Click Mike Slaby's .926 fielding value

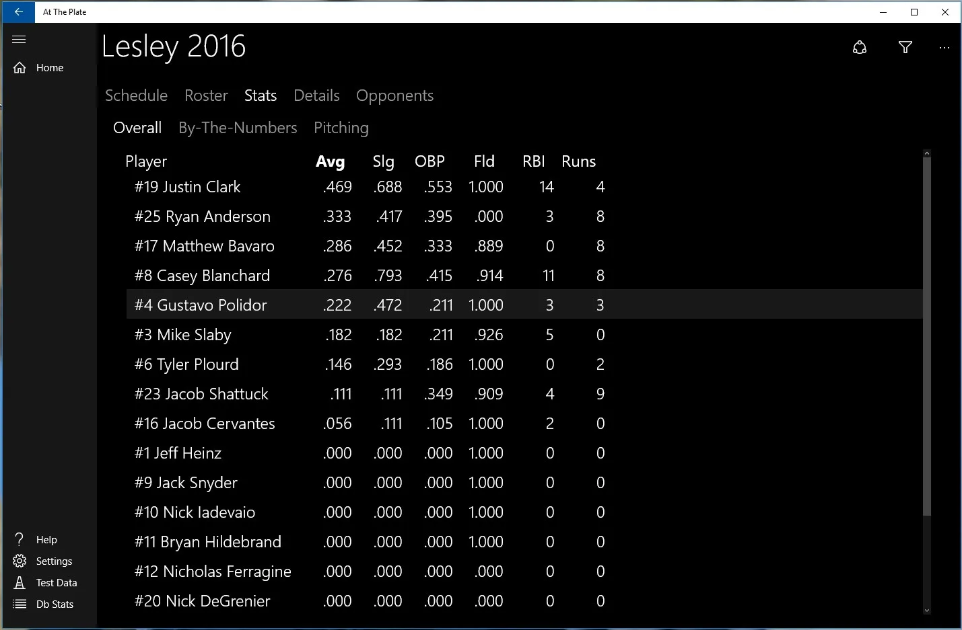click(x=489, y=335)
